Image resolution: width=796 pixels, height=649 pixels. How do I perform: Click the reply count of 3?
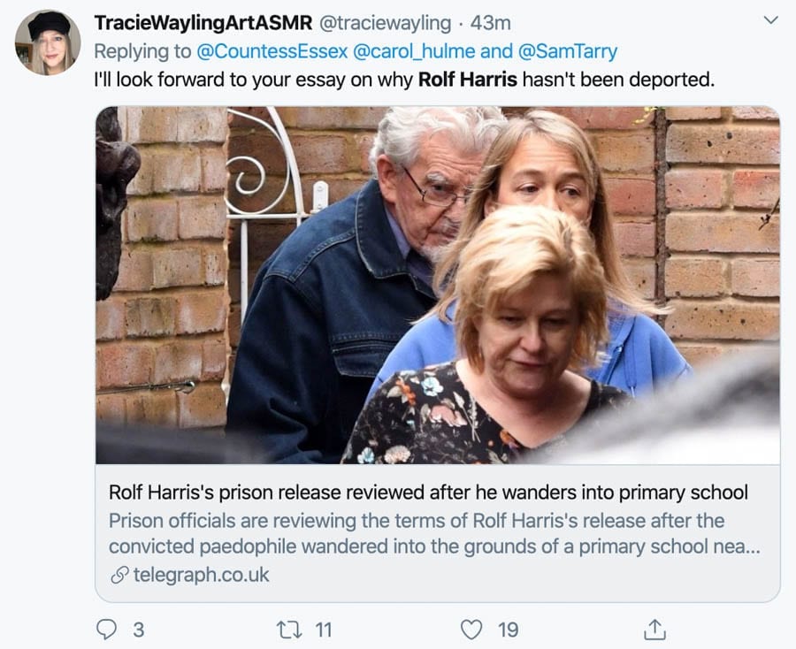click(138, 630)
